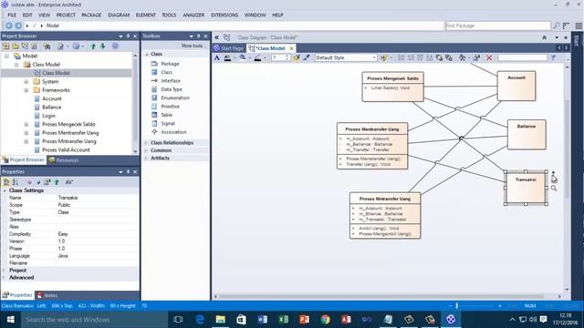Image resolution: width=584 pixels, height=328 pixels.
Task: Switch to the Resources tab
Action: [x=64, y=160]
